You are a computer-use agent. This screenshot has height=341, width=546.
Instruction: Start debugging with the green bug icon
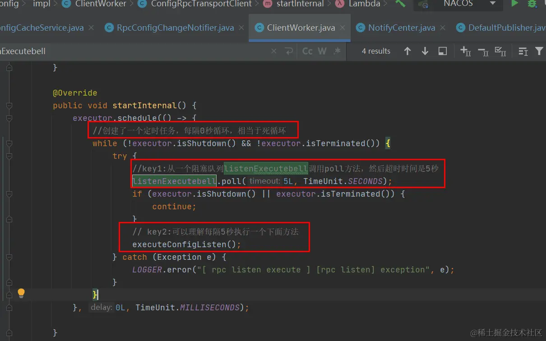point(532,4)
